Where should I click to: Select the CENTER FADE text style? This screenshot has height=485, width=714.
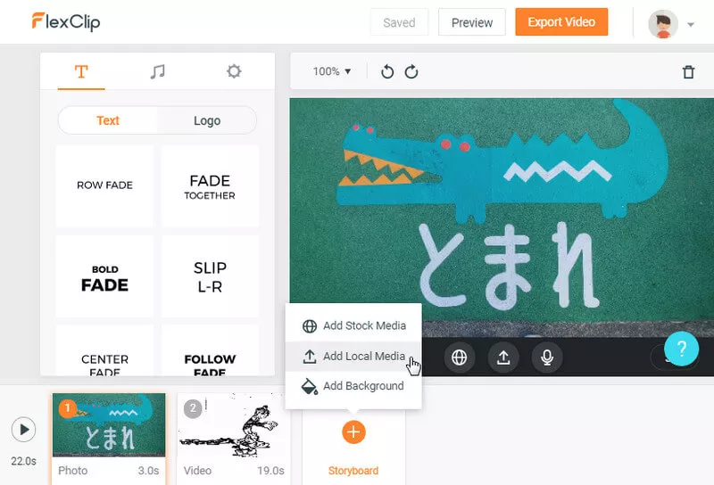point(104,352)
